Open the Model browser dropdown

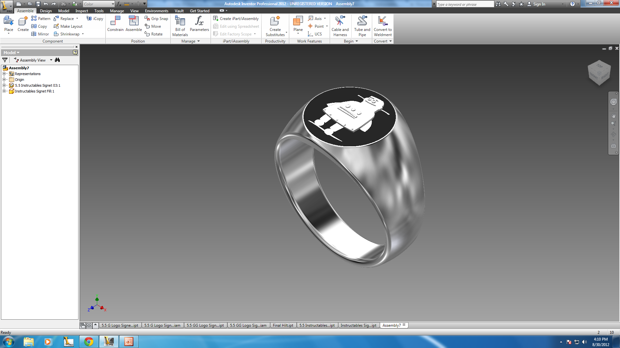(x=11, y=53)
